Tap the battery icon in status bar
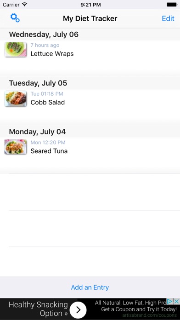 click(x=172, y=5)
